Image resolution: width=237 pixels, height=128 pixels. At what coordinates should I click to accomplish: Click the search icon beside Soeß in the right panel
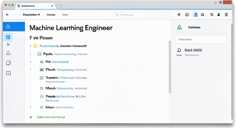coord(179,50)
